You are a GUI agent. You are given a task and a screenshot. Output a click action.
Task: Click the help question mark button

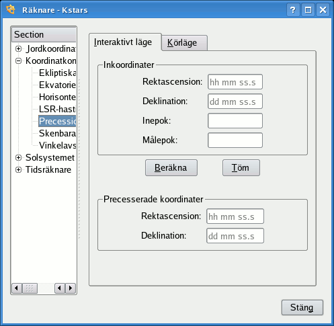tap(293, 10)
